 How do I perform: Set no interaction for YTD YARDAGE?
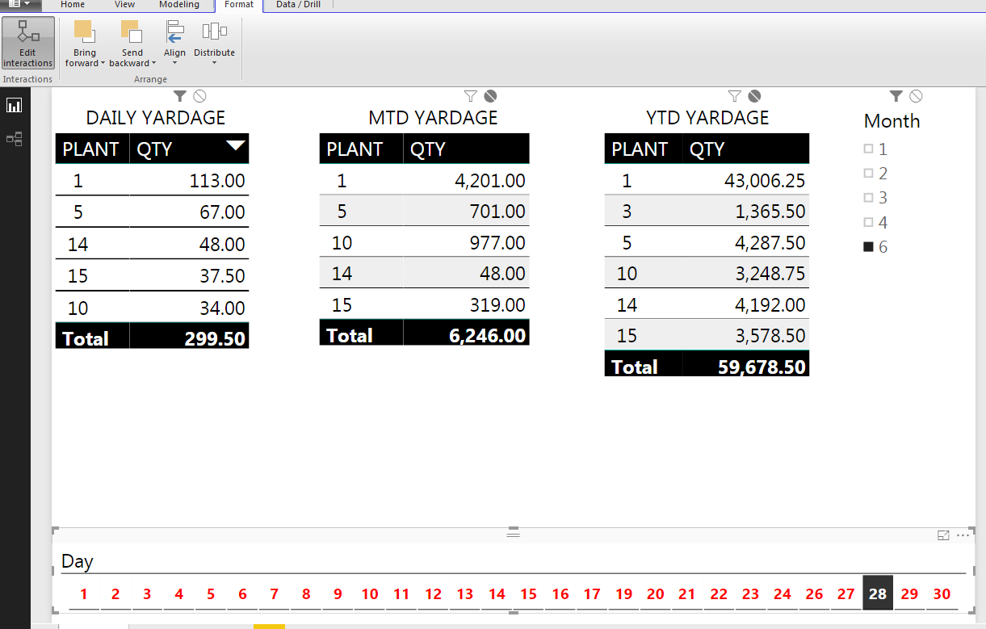[x=754, y=96]
